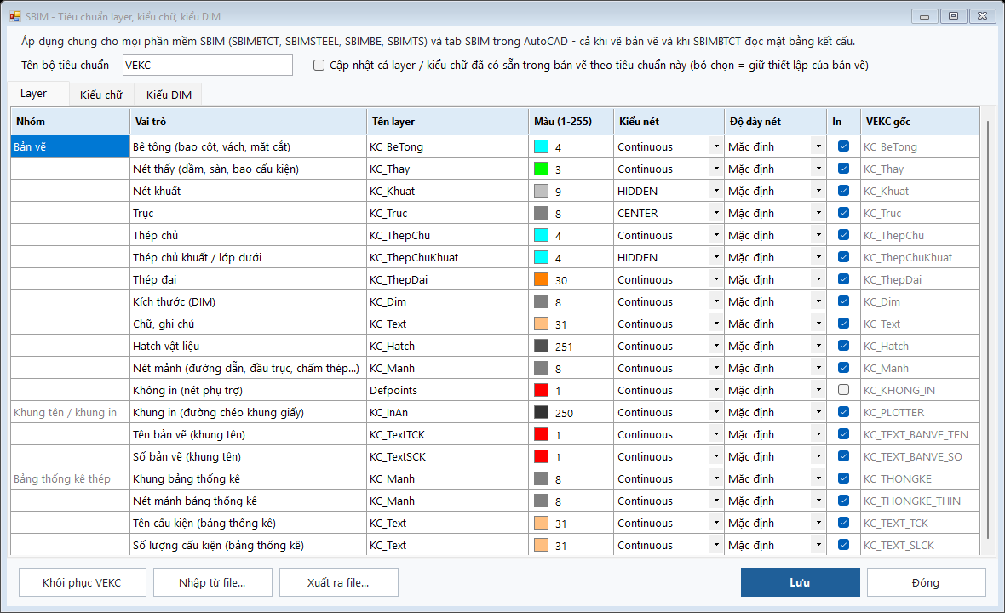Select the KC_Dim layer name cell
Image resolution: width=1005 pixels, height=613 pixels.
(x=447, y=301)
